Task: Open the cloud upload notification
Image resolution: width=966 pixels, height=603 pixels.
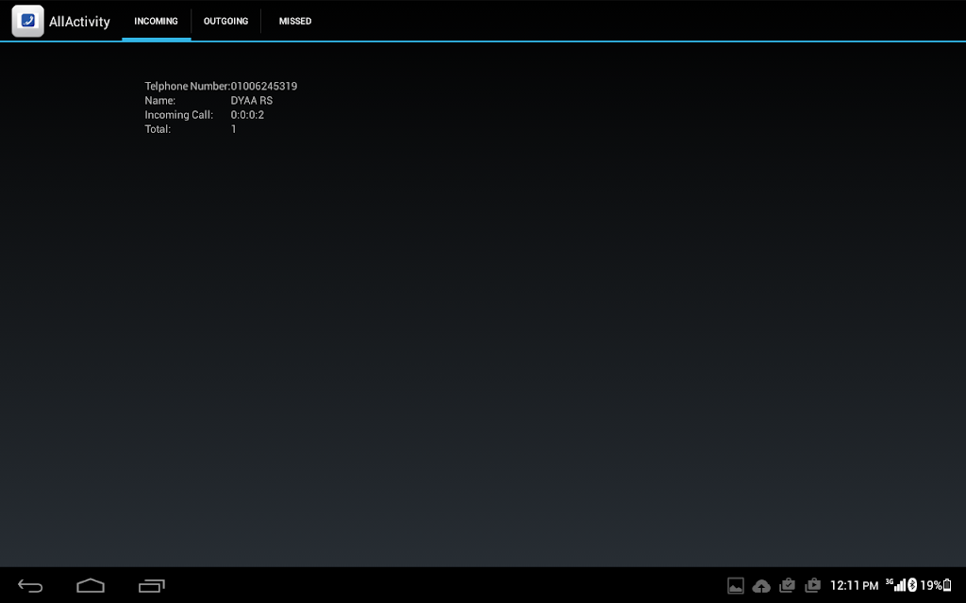Action: pos(761,586)
